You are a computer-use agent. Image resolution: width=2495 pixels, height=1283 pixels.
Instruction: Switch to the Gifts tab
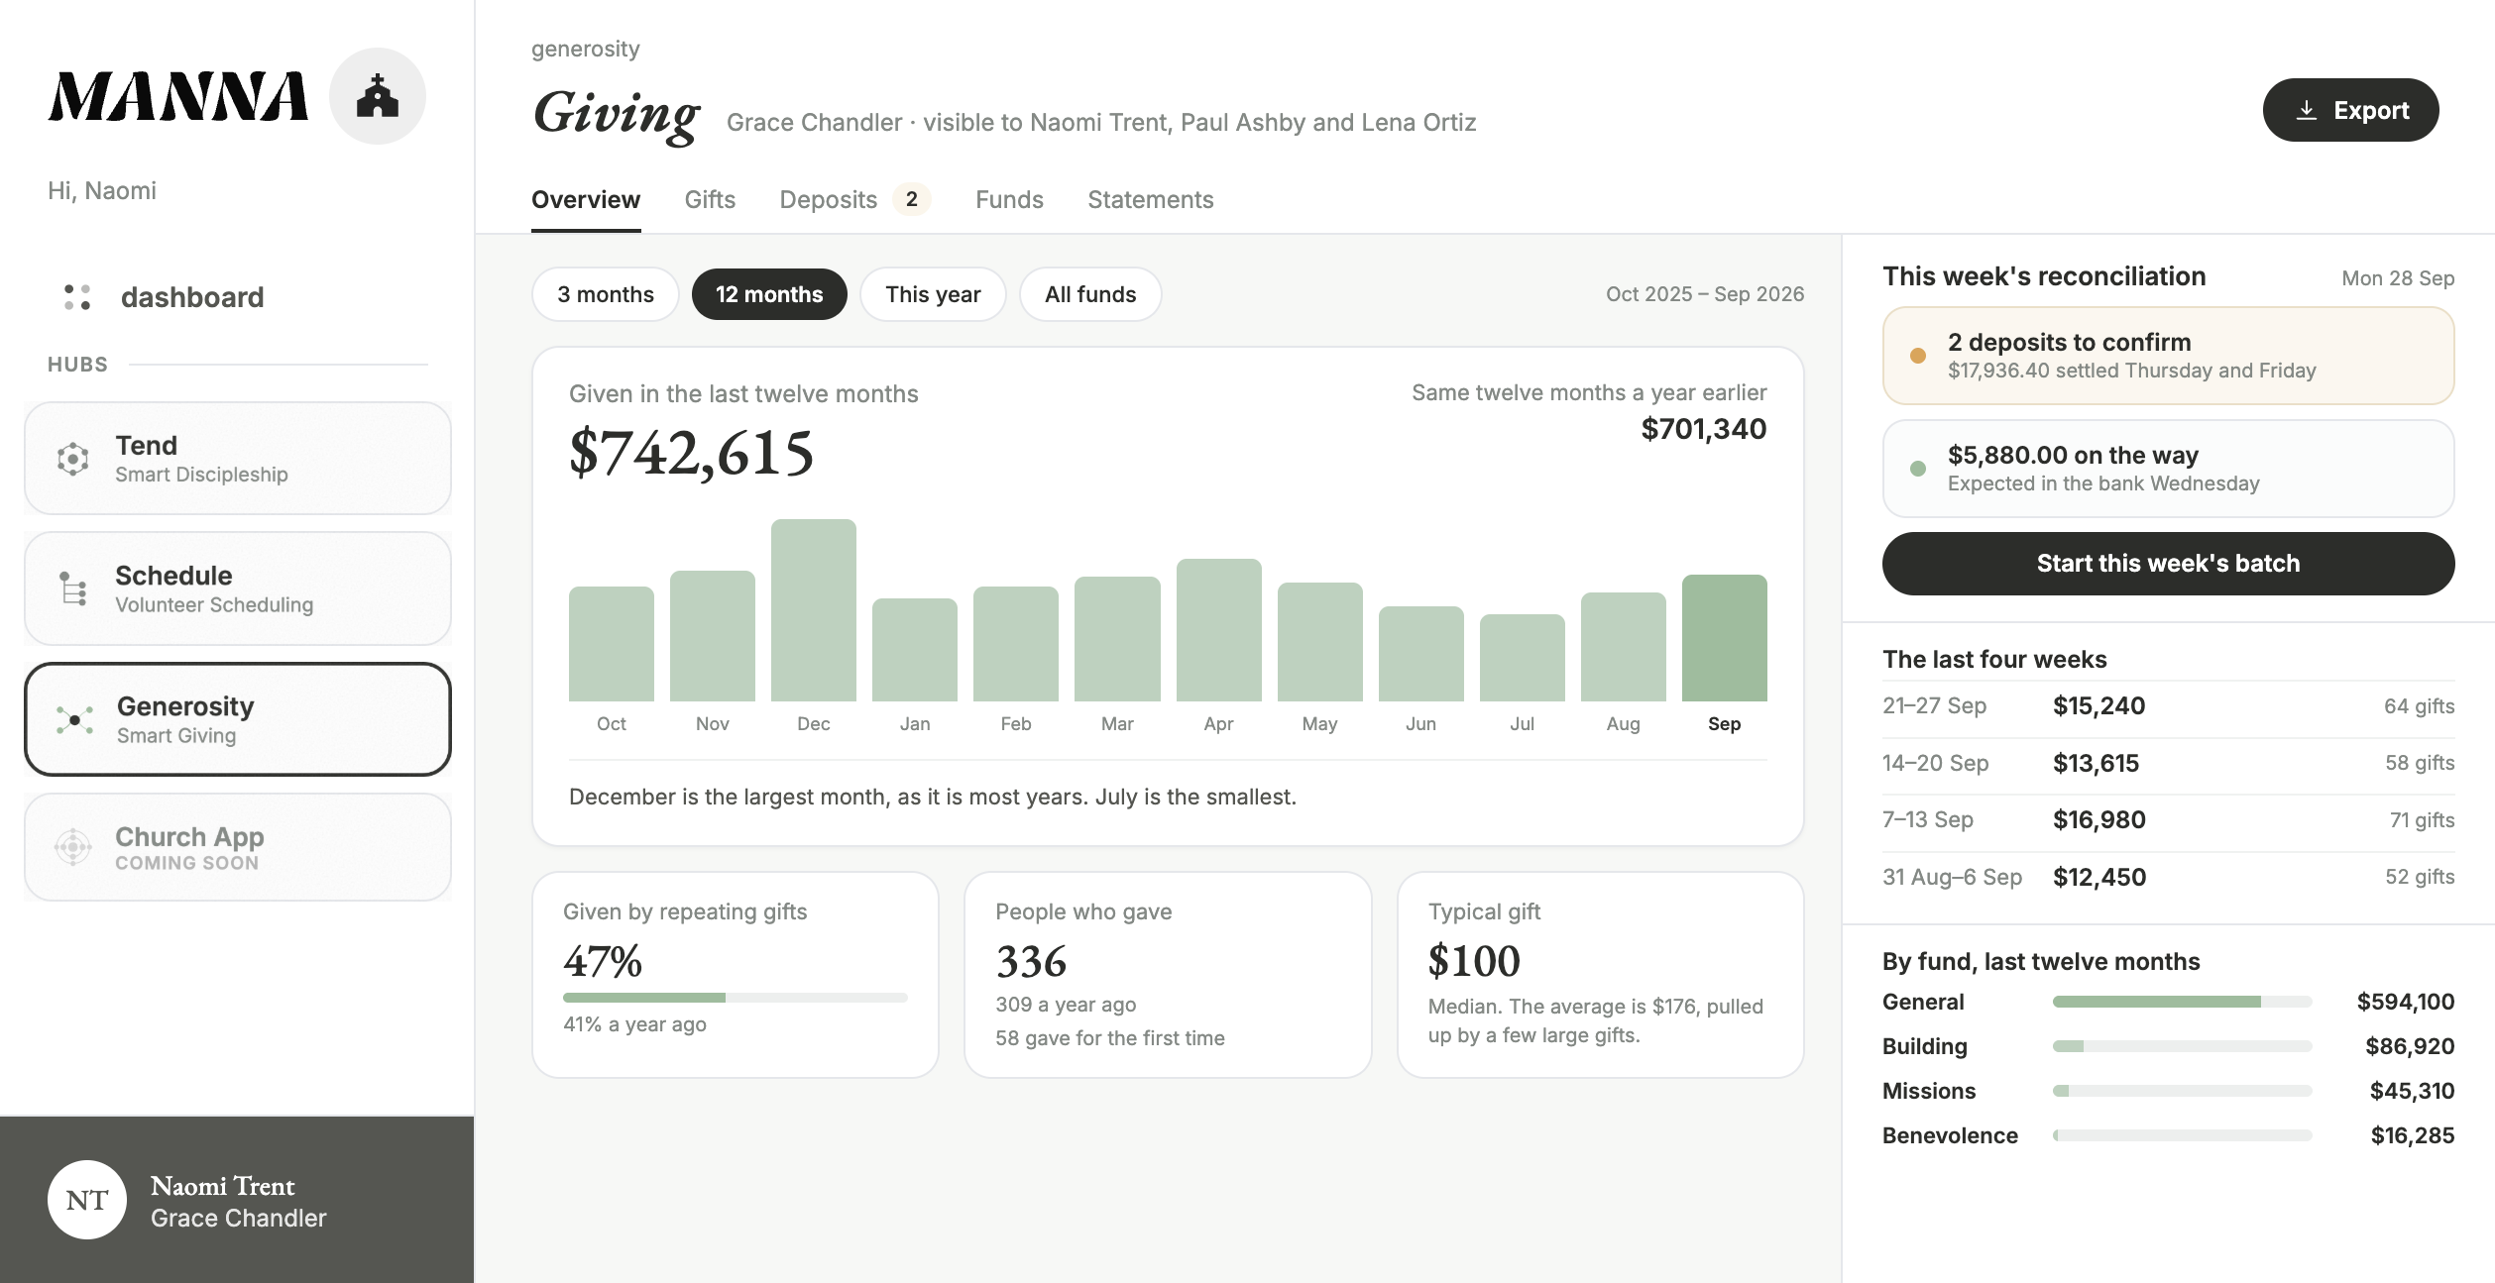point(710,200)
